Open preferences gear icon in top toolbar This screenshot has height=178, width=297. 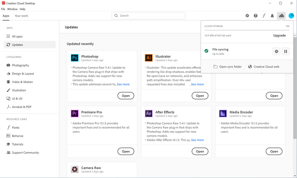click(x=247, y=16)
